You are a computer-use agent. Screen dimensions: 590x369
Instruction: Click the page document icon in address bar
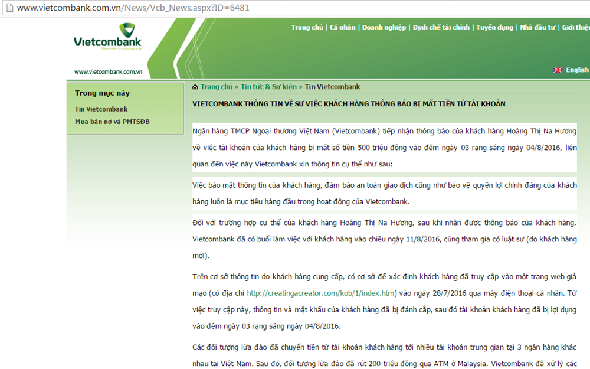[10, 8]
